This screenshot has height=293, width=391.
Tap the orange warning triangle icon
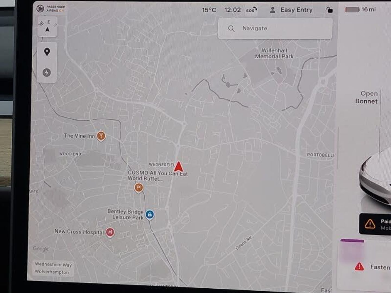click(x=370, y=224)
